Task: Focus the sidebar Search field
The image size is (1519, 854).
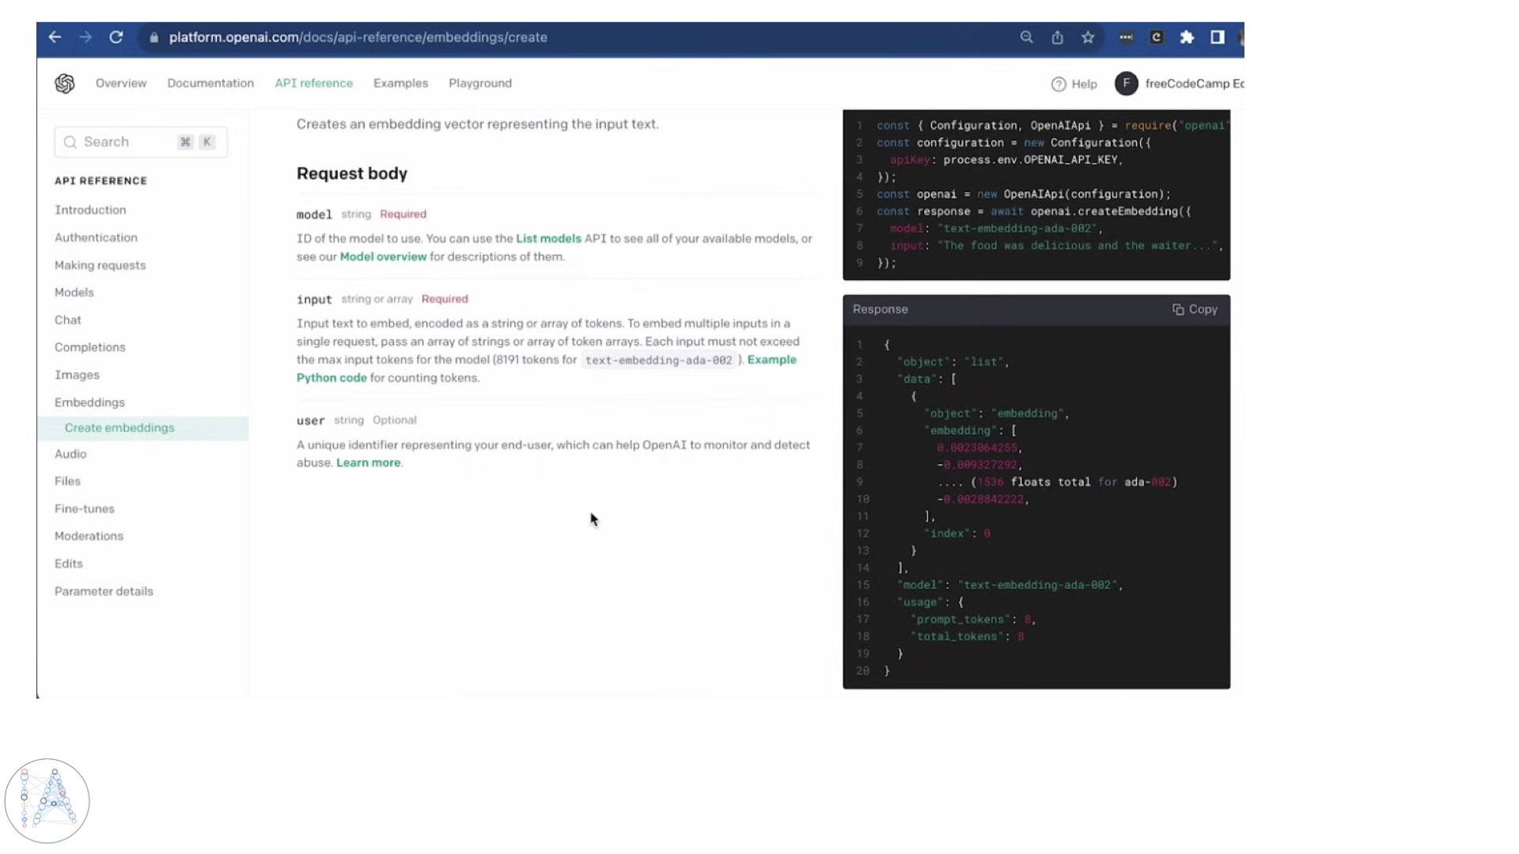Action: 141,142
